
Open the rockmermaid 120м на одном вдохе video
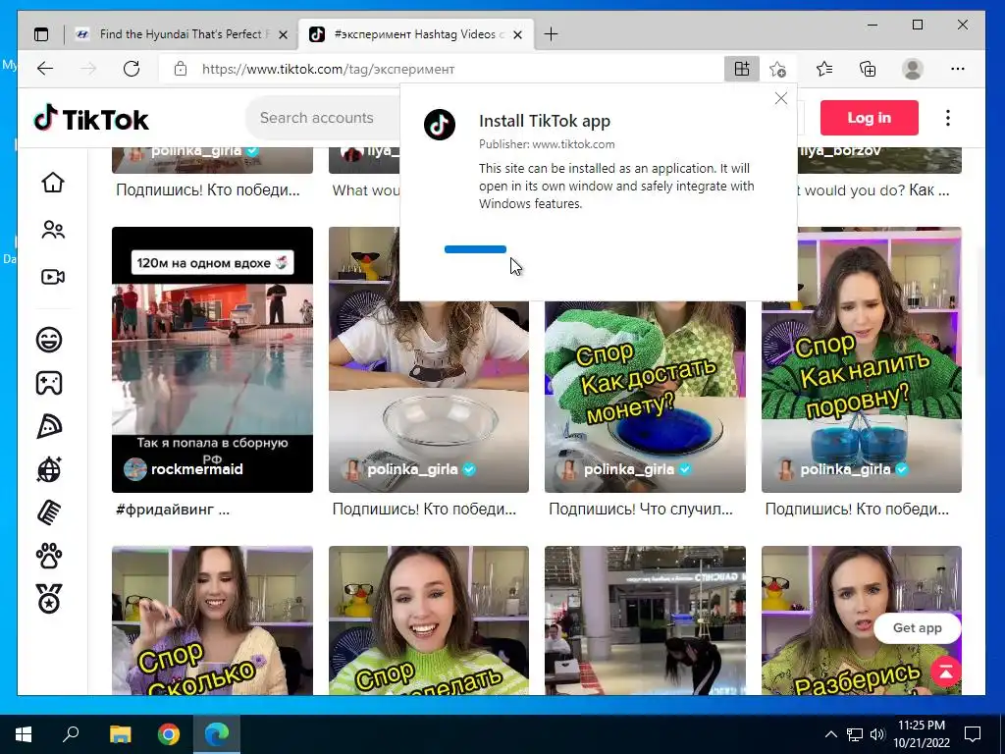point(212,359)
